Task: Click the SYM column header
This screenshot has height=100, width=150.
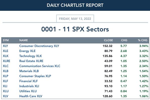Action: 6,40
